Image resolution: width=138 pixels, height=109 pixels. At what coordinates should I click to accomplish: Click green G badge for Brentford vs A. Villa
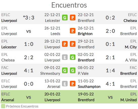tap(73, 57)
